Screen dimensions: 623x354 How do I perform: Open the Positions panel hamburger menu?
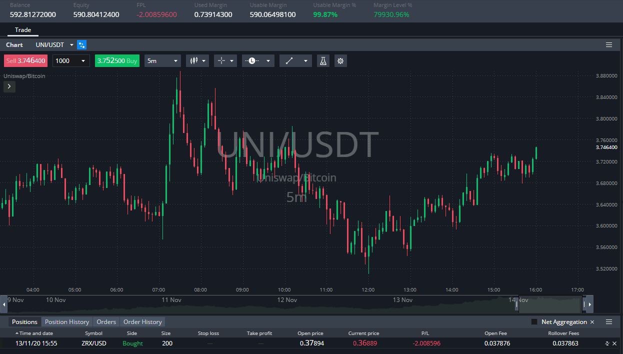pyautogui.click(x=609, y=322)
